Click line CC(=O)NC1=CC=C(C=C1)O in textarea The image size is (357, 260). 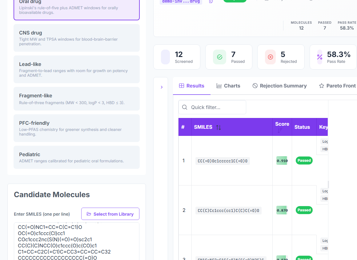coord(50,227)
